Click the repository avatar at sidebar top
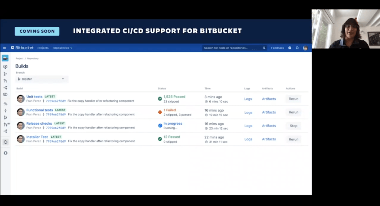Viewport: 380px width, 206px height. tap(5, 58)
